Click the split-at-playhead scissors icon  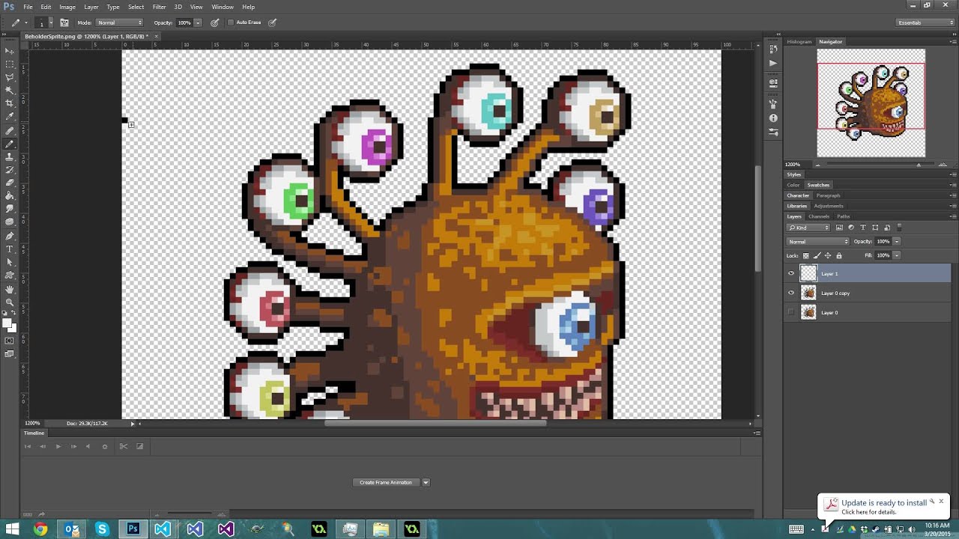[124, 446]
